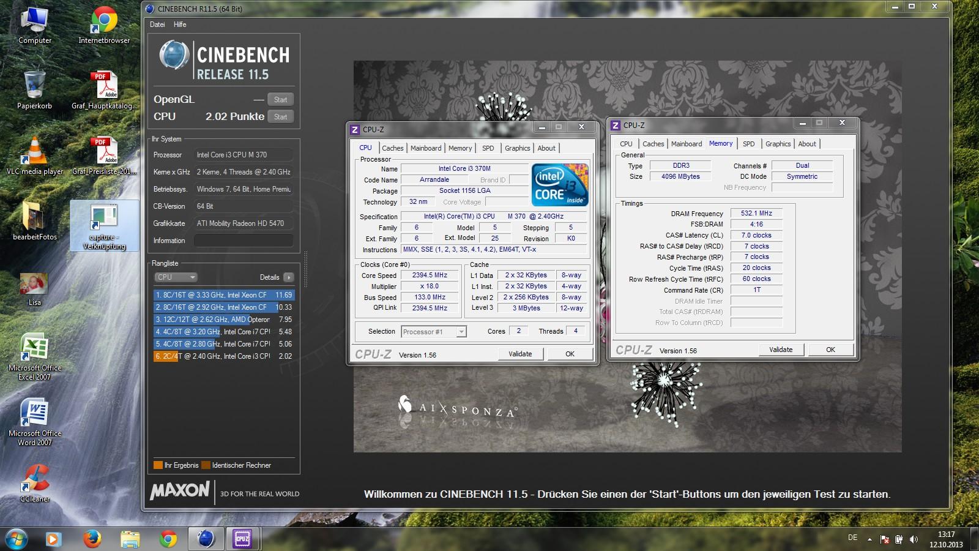Image resolution: width=979 pixels, height=551 pixels.
Task: Open Graphics tab in right CPU-Z window
Action: click(778, 144)
